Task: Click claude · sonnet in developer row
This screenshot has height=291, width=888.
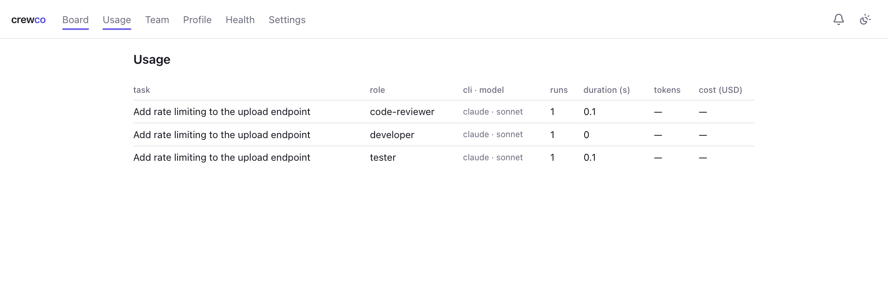Action: click(493, 134)
